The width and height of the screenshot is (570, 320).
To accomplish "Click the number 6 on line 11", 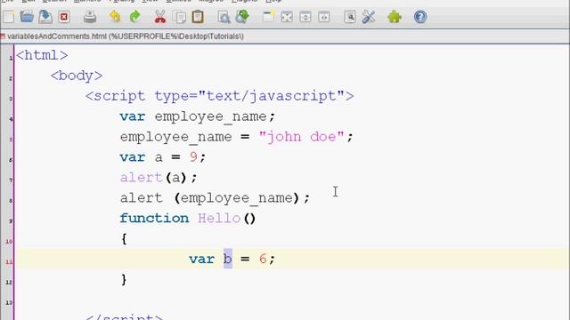I will point(263,259).
